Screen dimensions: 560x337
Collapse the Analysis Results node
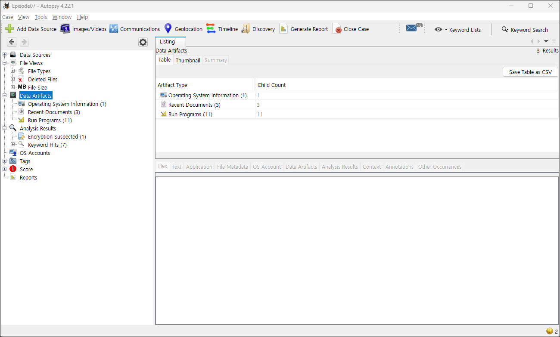tap(5, 128)
